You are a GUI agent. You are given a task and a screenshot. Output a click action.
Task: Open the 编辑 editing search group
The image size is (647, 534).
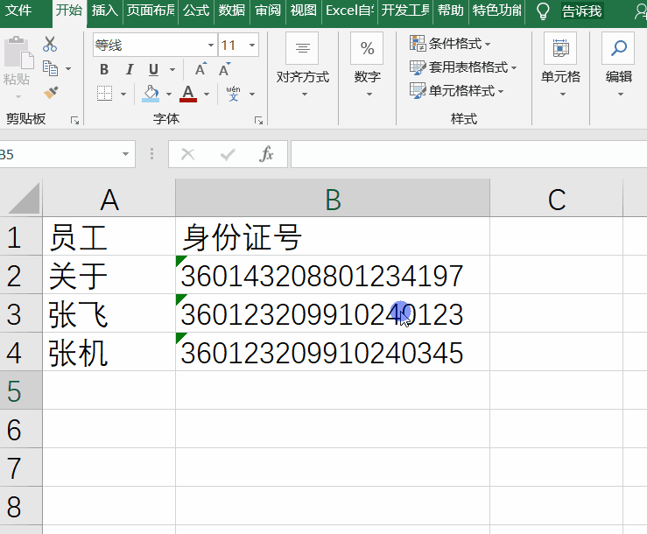pos(618,65)
